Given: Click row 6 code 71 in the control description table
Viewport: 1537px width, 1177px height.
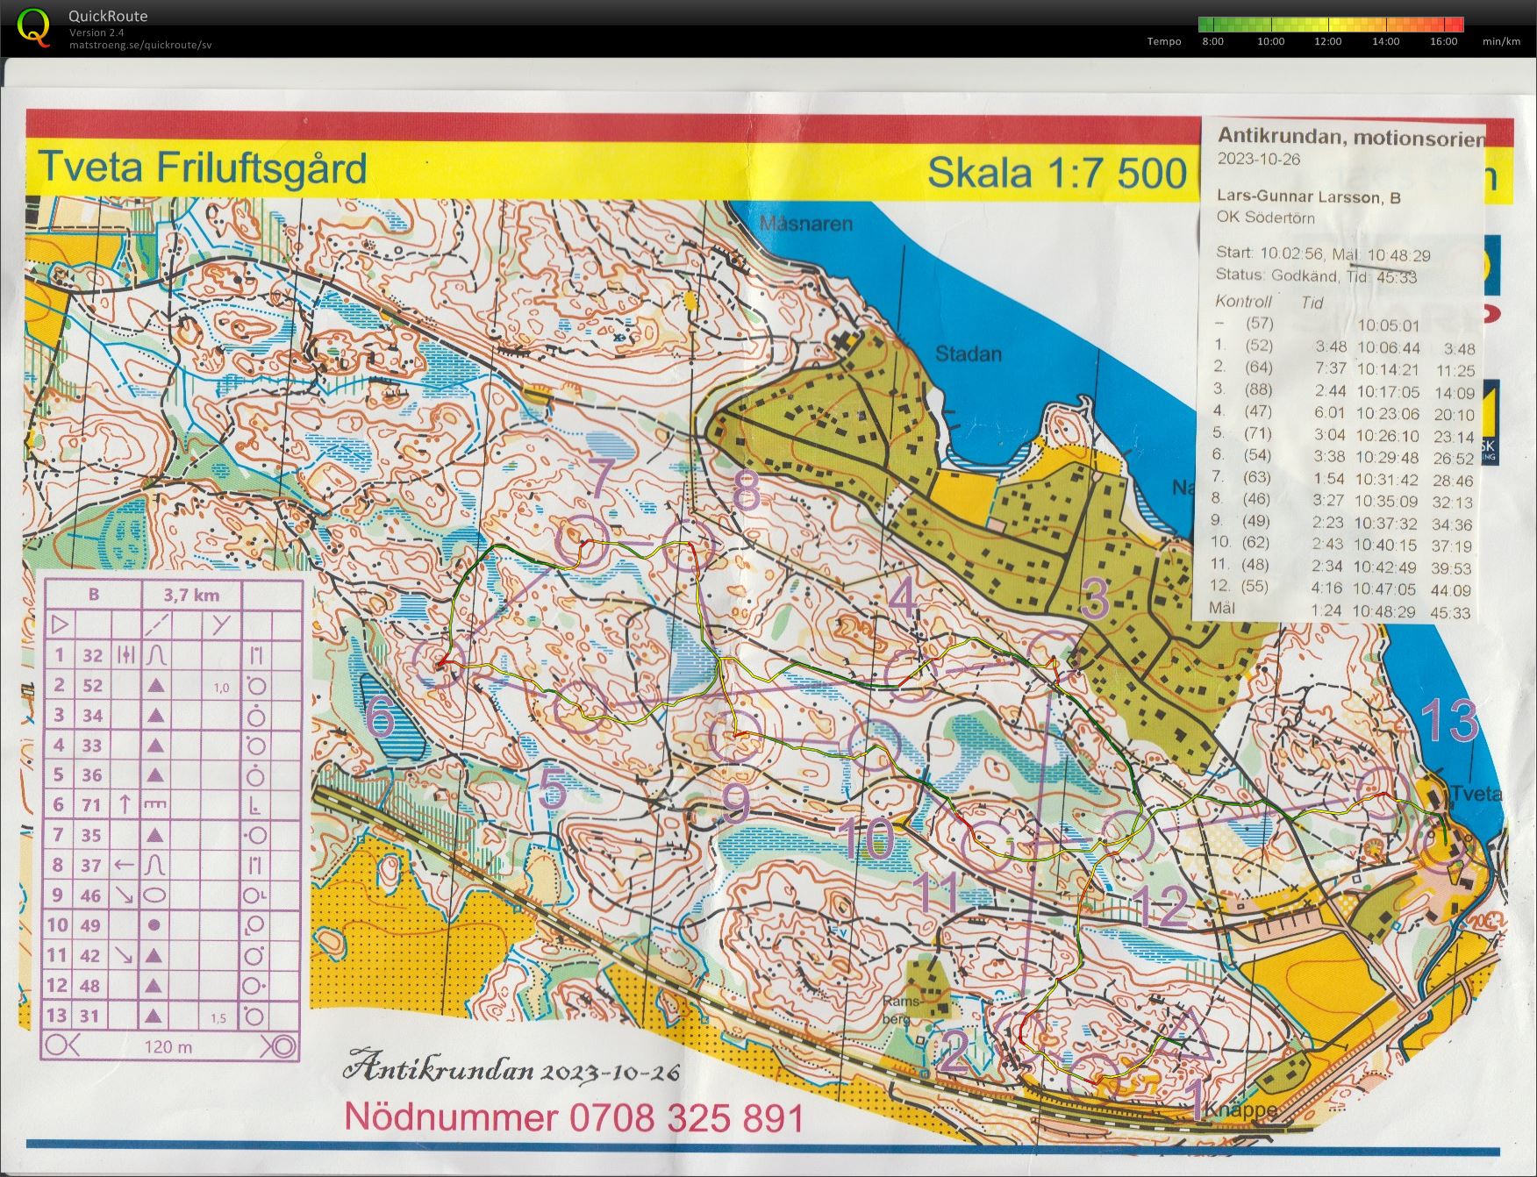Looking at the screenshot, I should point(92,804).
